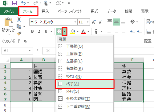Apply 外枠(S) outside border
This screenshot has width=154, height=112.
[85, 91]
